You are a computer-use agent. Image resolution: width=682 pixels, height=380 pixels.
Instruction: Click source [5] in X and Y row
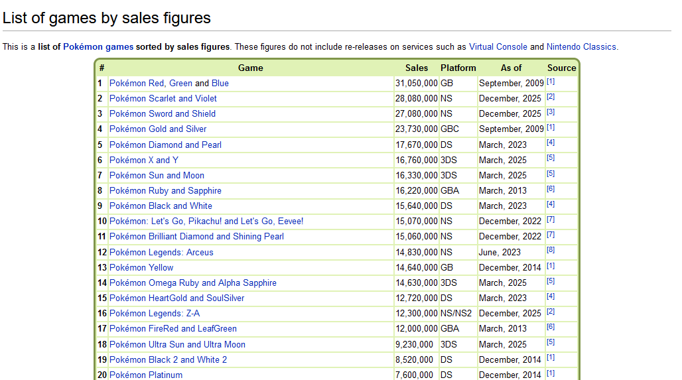(551, 158)
